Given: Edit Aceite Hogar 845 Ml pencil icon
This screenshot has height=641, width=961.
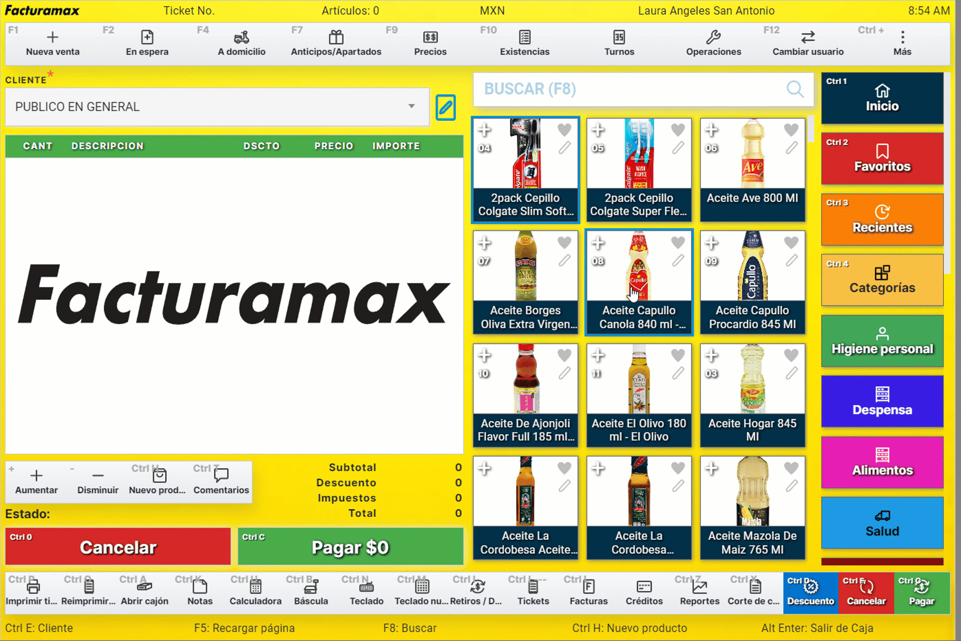Looking at the screenshot, I should pyautogui.click(x=791, y=373).
